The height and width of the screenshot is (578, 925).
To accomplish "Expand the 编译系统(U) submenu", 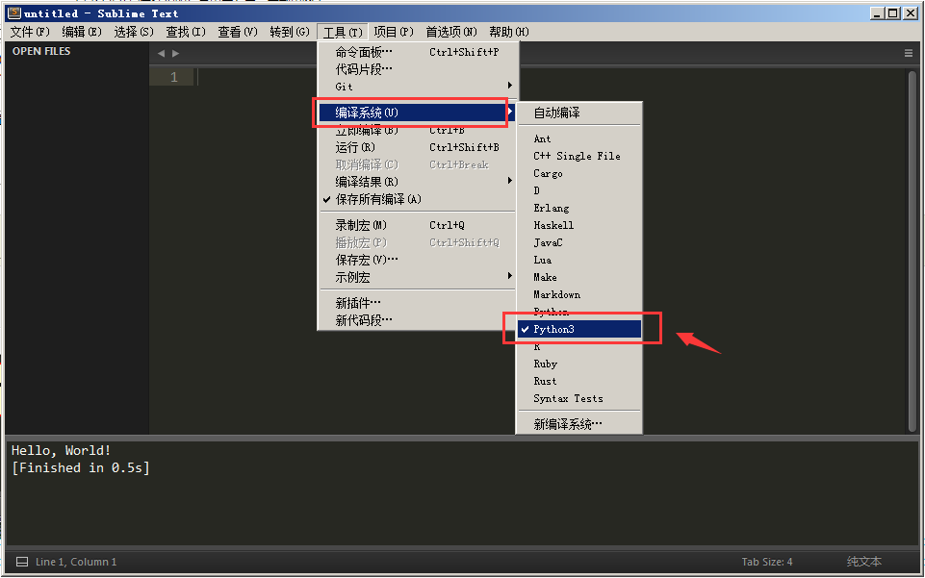I will (417, 112).
